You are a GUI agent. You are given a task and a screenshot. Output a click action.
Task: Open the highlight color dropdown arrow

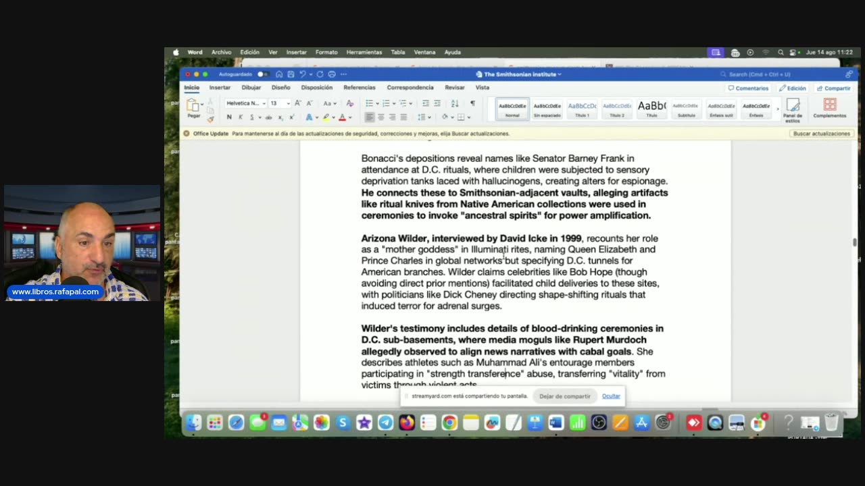pos(334,117)
